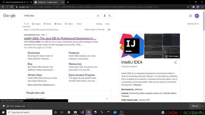Open the Google account avatar on page
The width and height of the screenshot is (205, 115).
197,16
